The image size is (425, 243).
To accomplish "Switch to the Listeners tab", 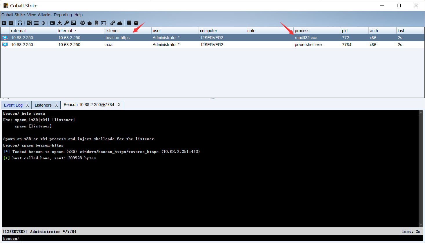I will 43,105.
